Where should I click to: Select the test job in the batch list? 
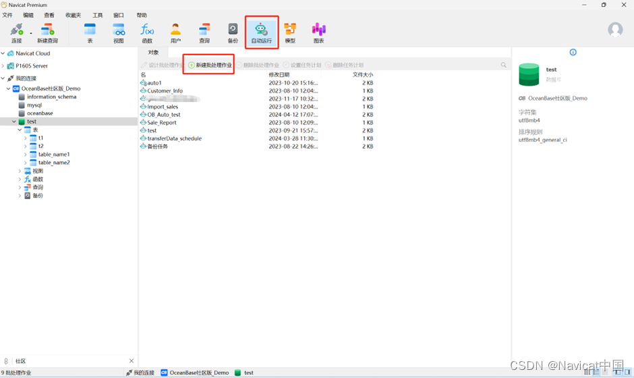[x=152, y=130]
